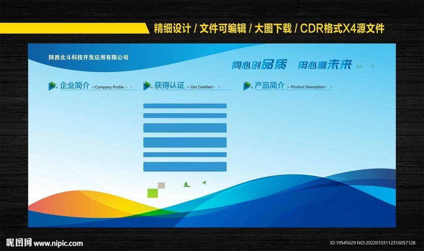Select the 产品简介 section heading
The width and height of the screenshot is (424, 251).
[270, 85]
